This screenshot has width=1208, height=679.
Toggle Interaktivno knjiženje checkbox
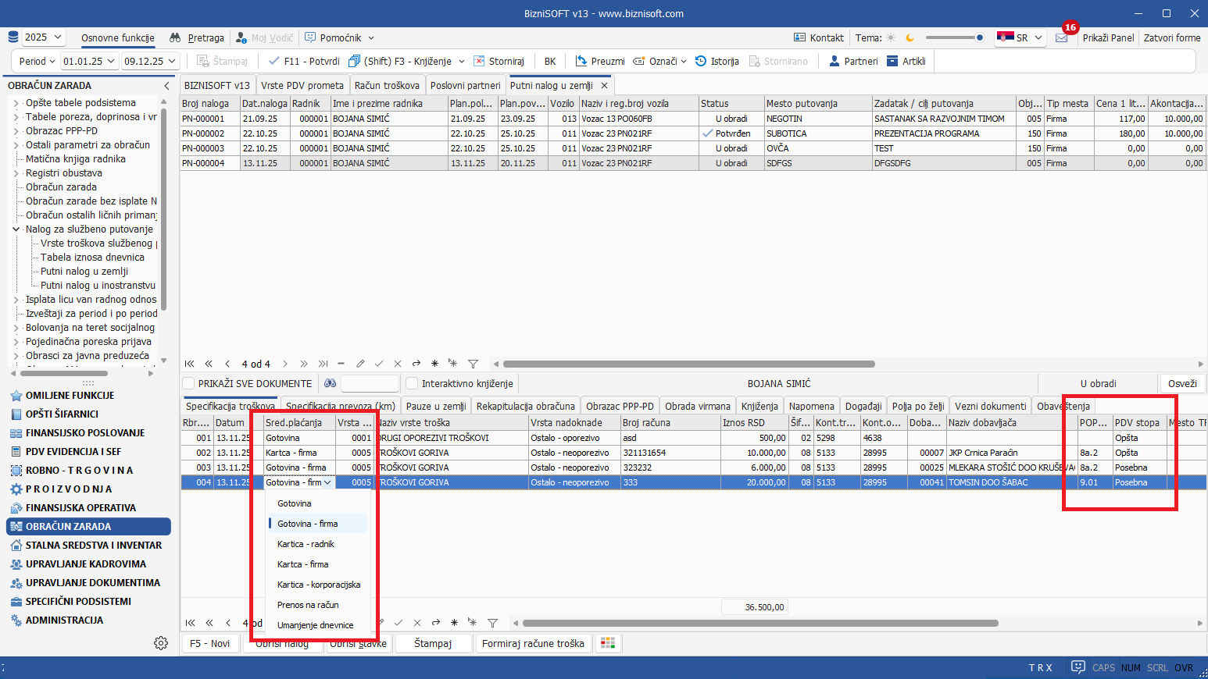[412, 383]
